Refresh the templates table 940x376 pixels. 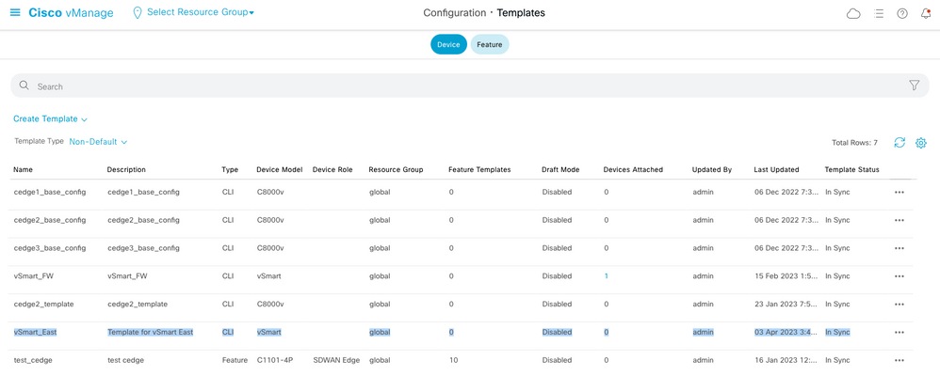[x=899, y=142]
